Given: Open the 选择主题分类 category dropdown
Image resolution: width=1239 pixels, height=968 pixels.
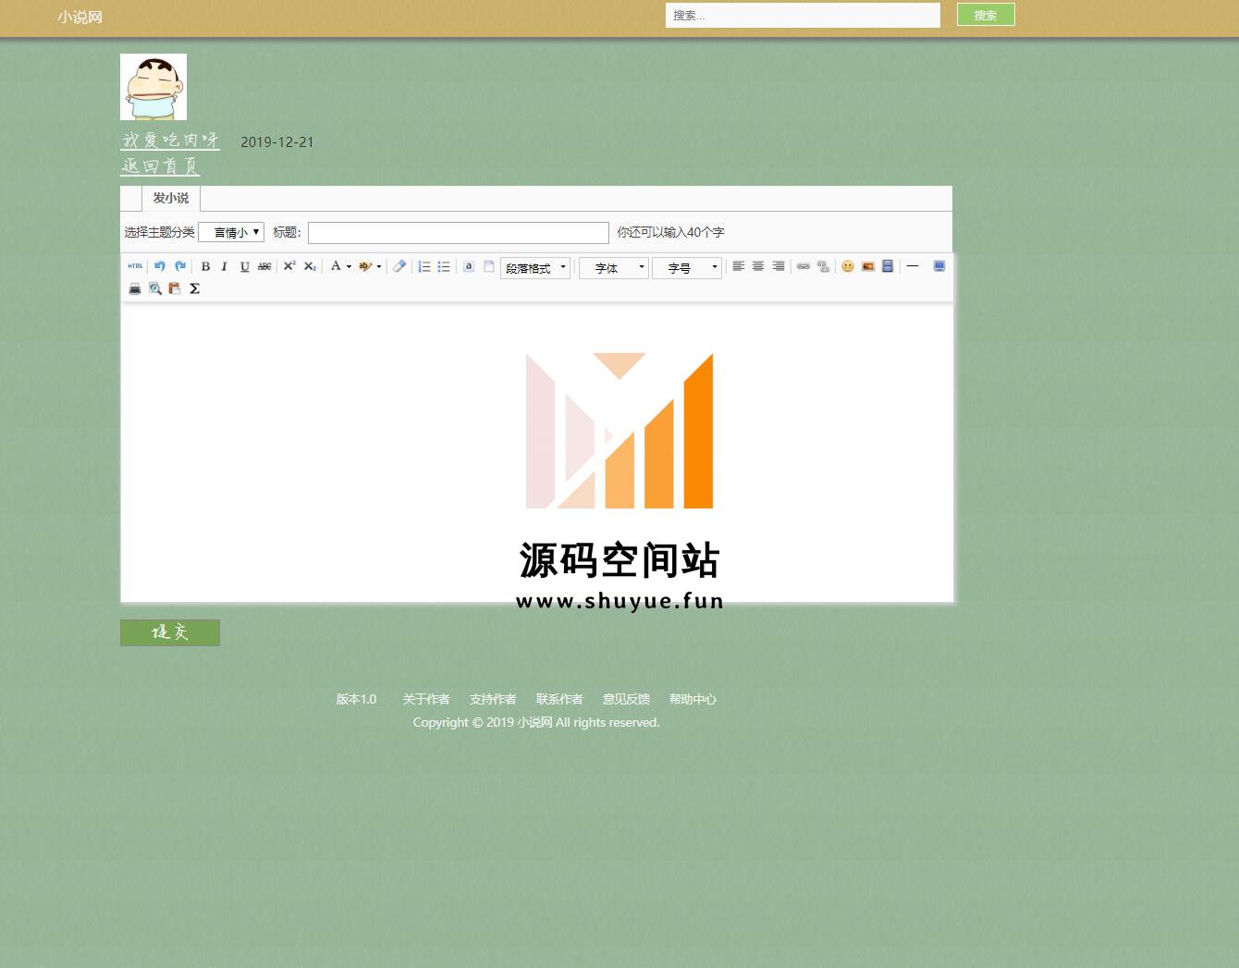Looking at the screenshot, I should pos(231,232).
